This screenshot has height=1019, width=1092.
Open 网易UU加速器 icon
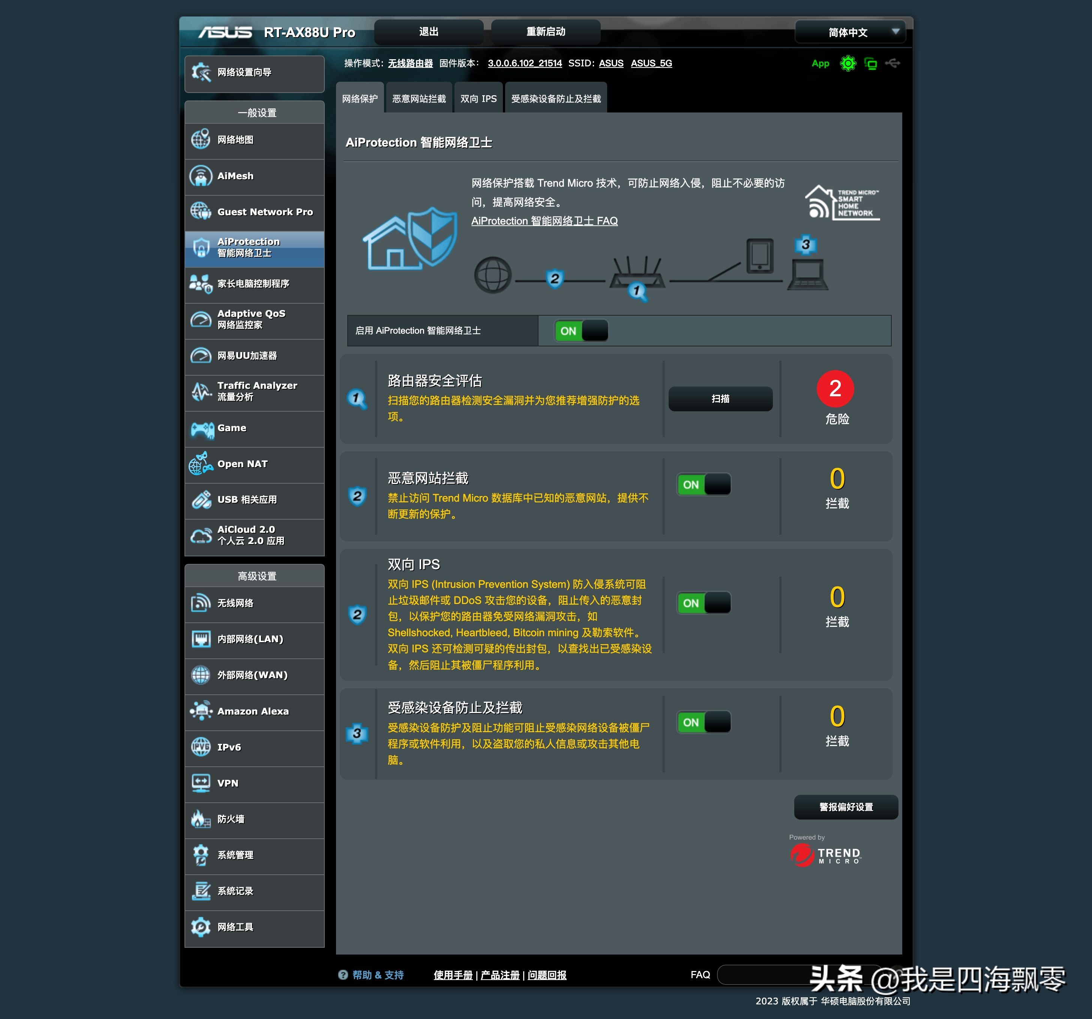click(x=201, y=356)
